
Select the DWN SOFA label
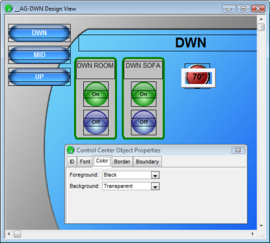(x=143, y=66)
